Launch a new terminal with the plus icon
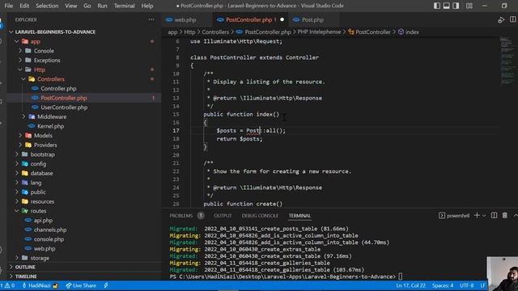Viewport: 518px width, 291px height. point(477,216)
